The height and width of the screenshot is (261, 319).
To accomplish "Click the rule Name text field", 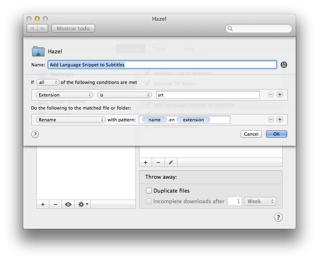I will (x=162, y=65).
